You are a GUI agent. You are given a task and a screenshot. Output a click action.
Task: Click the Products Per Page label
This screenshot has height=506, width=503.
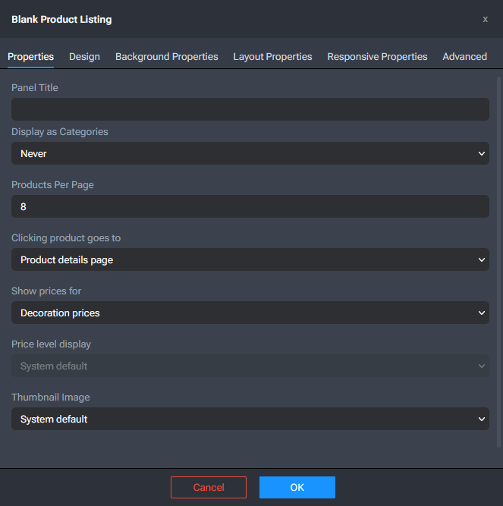52,185
